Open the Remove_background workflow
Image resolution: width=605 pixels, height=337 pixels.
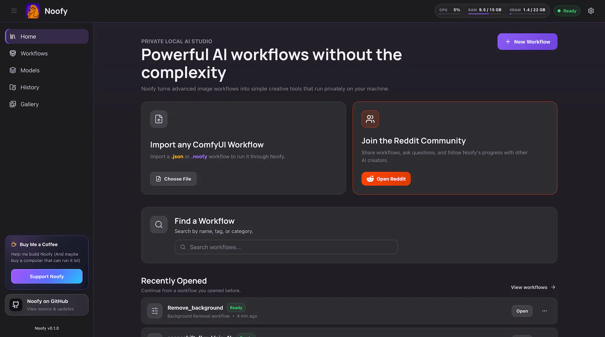(522, 311)
